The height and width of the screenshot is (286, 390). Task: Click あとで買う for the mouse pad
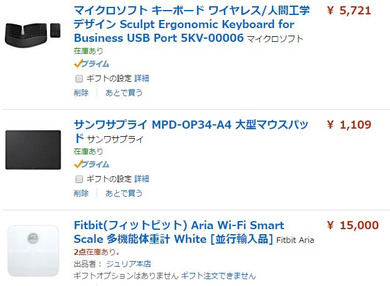124,193
